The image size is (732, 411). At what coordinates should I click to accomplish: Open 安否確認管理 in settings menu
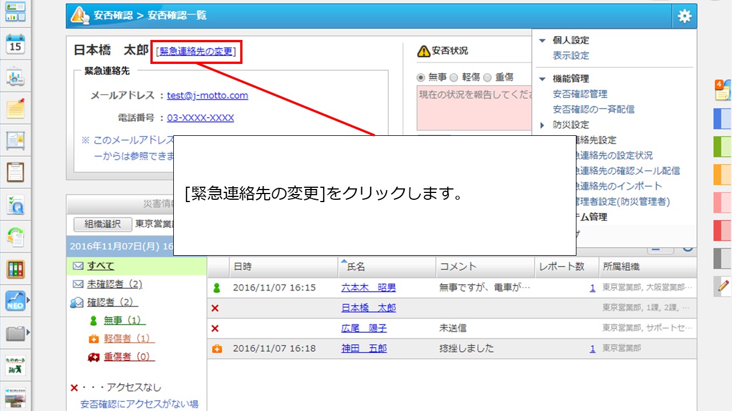click(x=579, y=94)
